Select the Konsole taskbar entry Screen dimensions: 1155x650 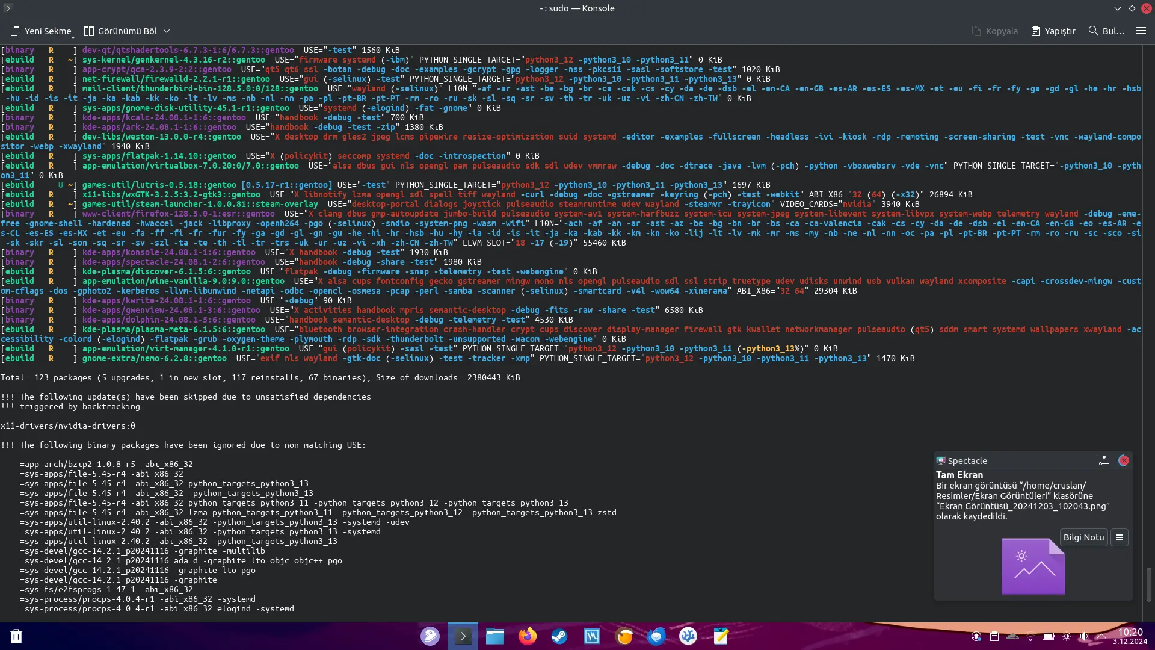tap(463, 636)
